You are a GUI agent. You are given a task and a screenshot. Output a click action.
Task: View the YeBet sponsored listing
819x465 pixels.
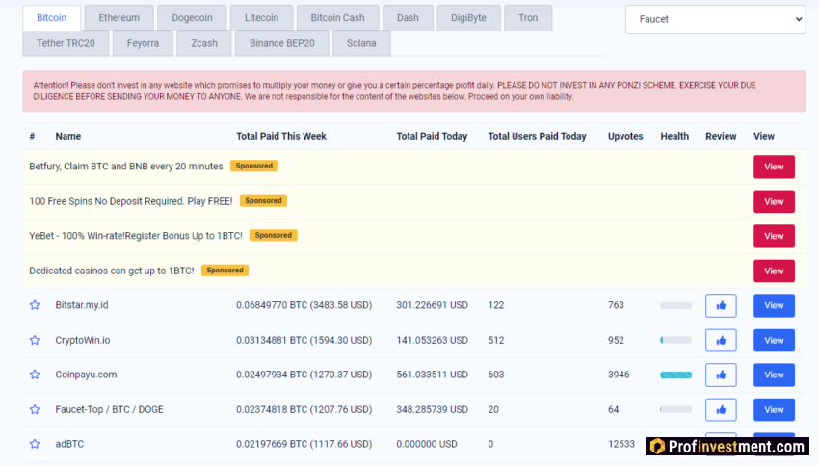(774, 237)
